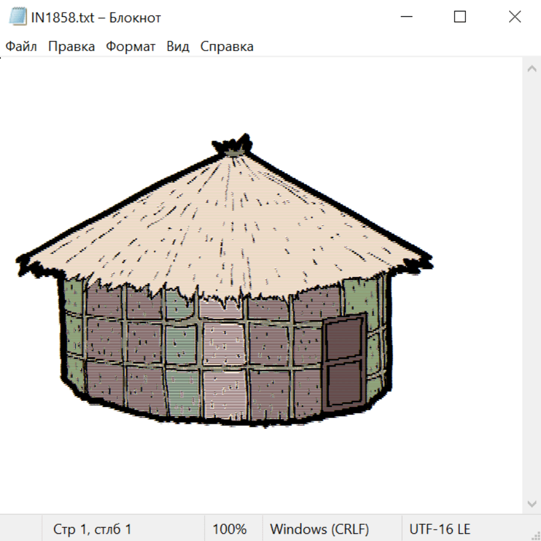Open the Справка menu
This screenshot has width=541, height=541.
(227, 47)
